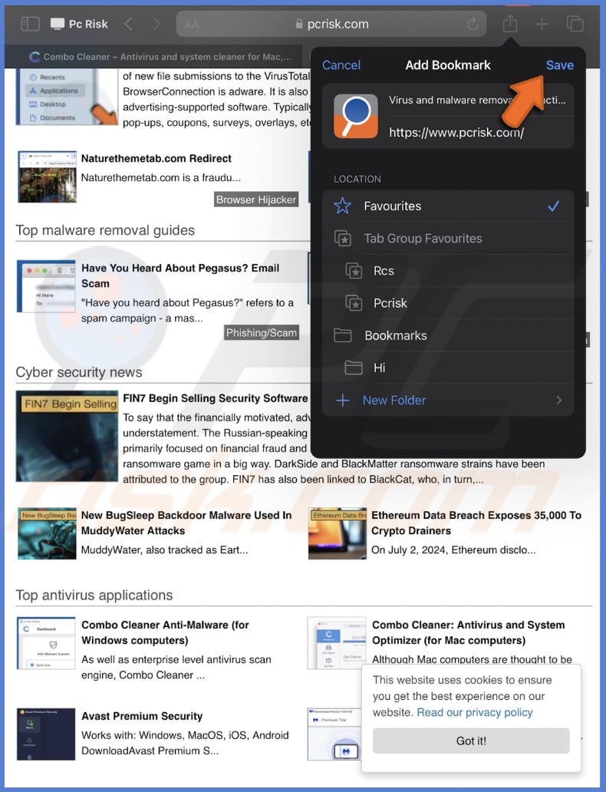This screenshot has height=792, width=606.
Task: Go forward with the forward arrow
Action: point(156,24)
